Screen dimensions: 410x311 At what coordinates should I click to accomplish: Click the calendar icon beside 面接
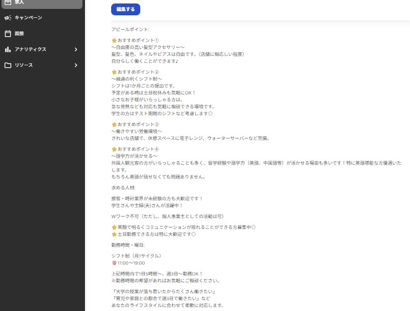click(x=8, y=34)
